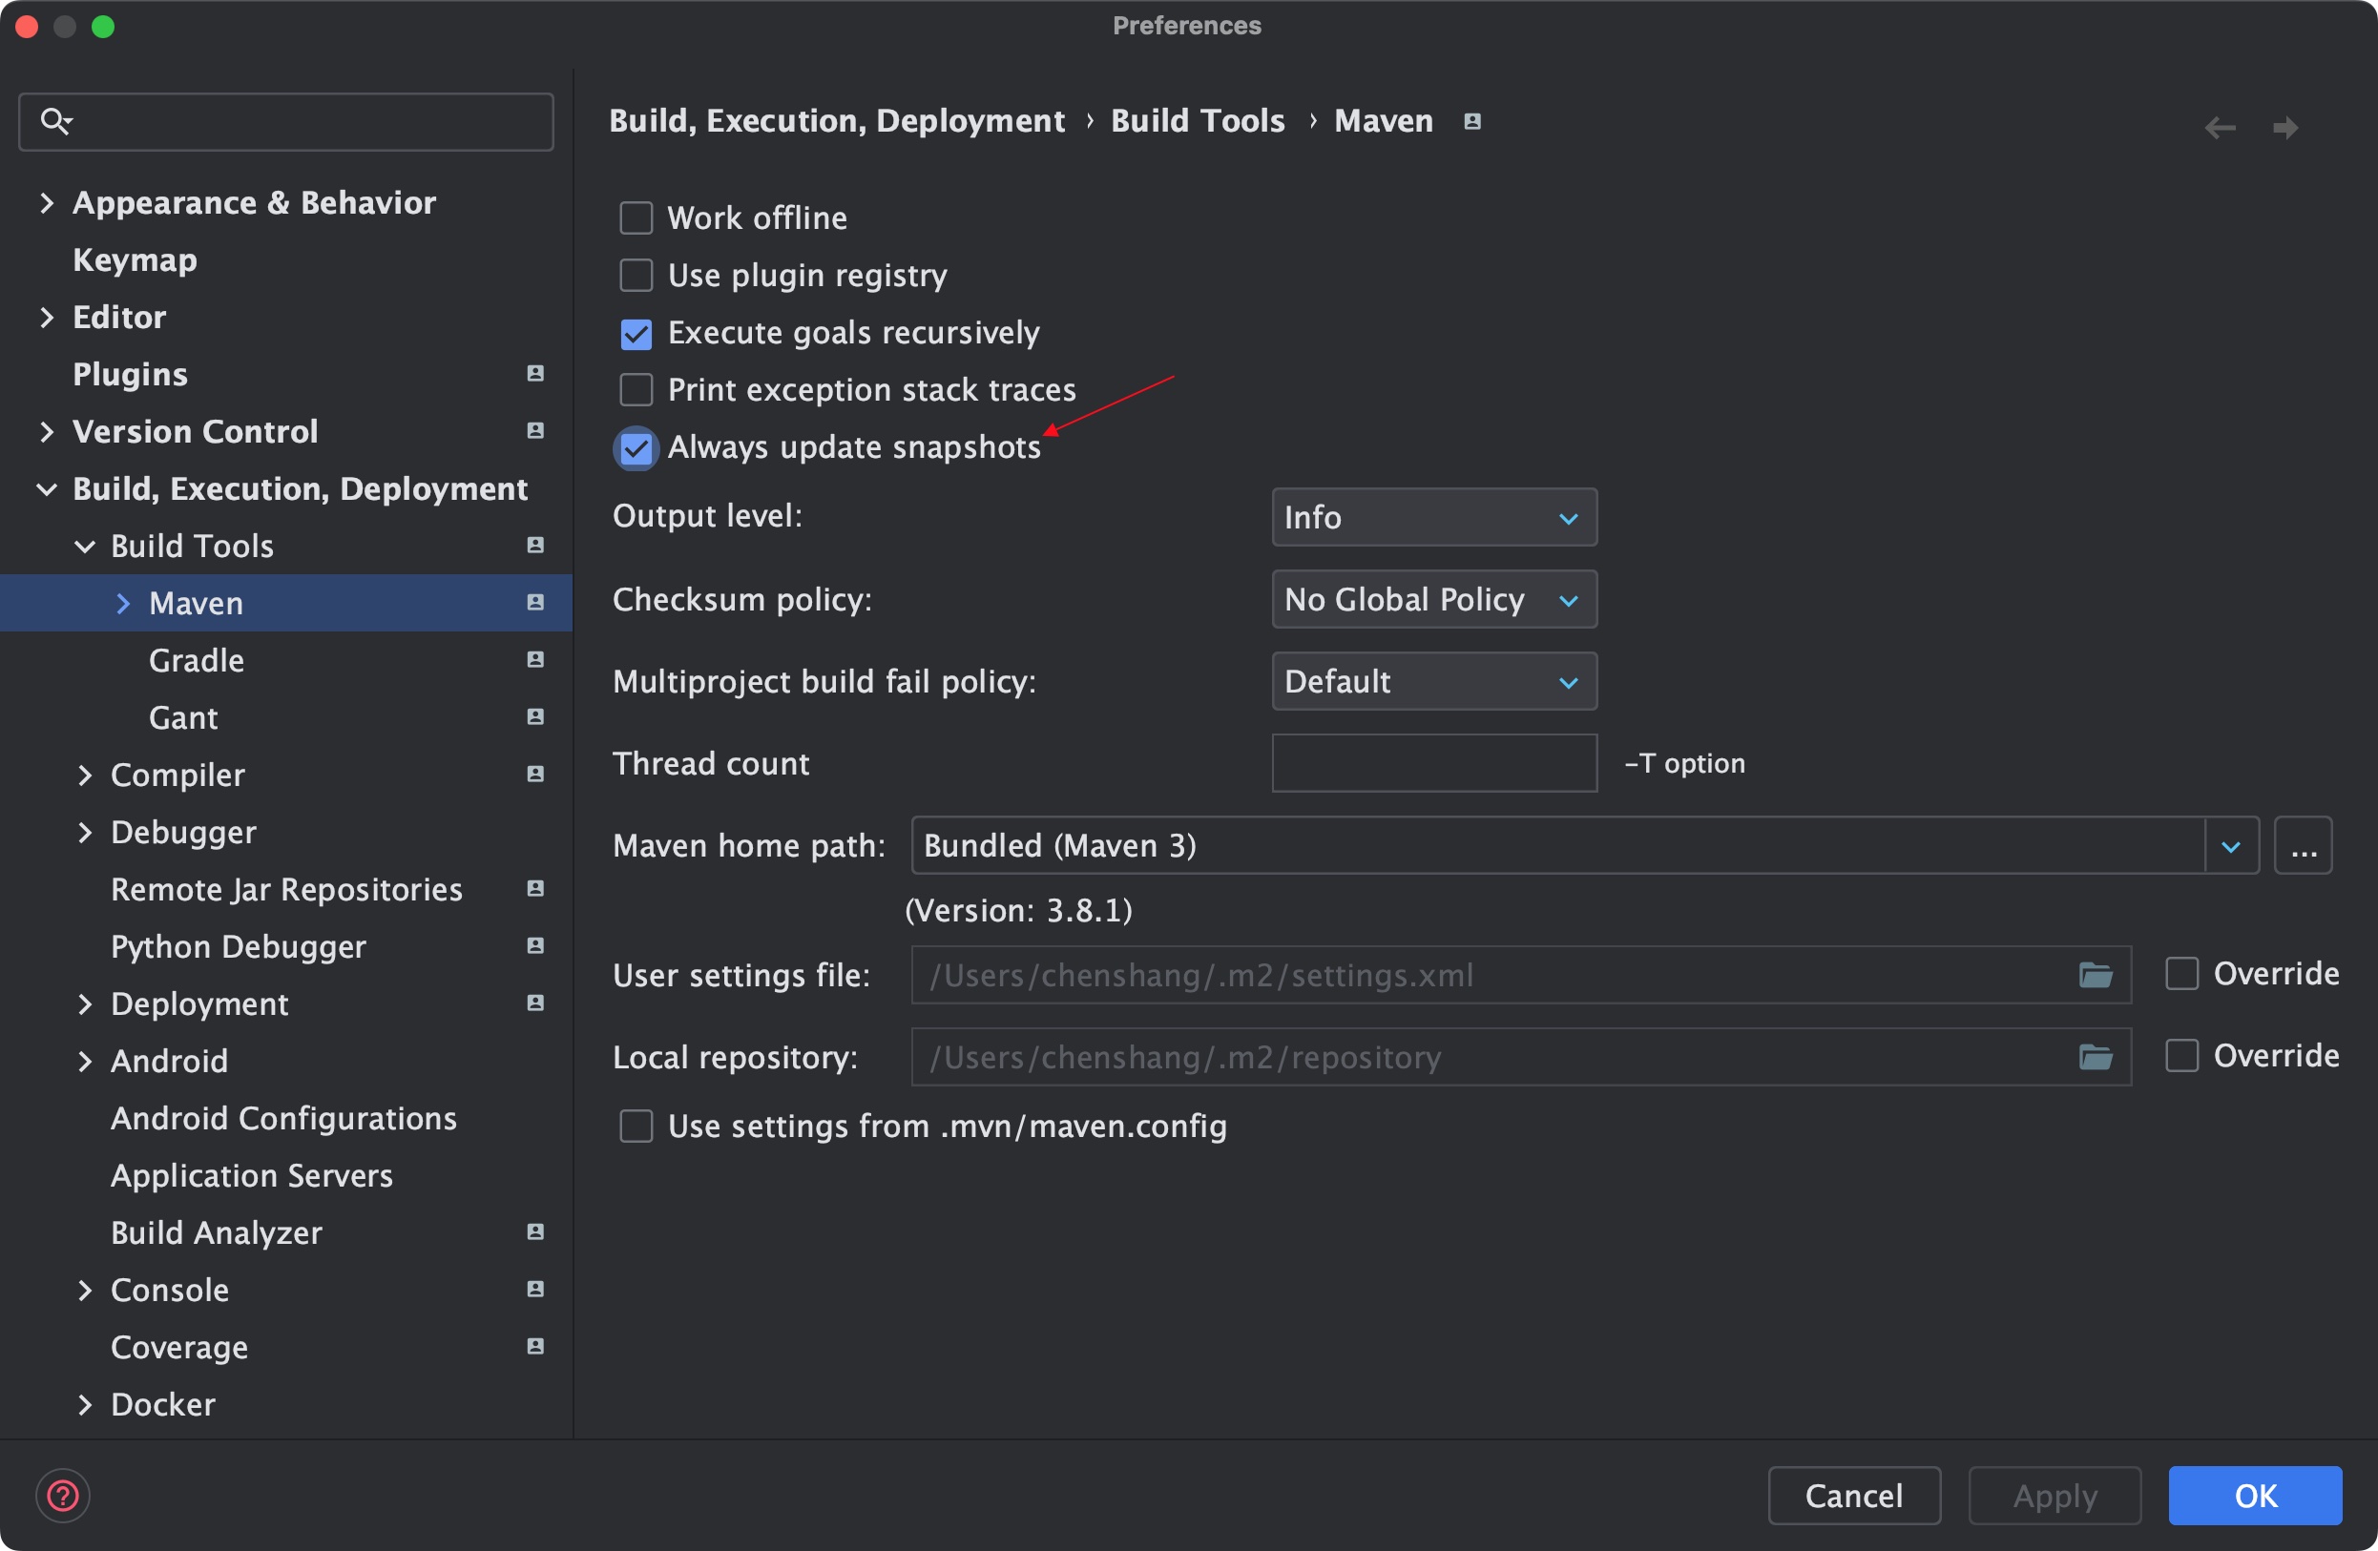Click the help question mark icon
Screen dimensions: 2378x1551
point(63,1495)
